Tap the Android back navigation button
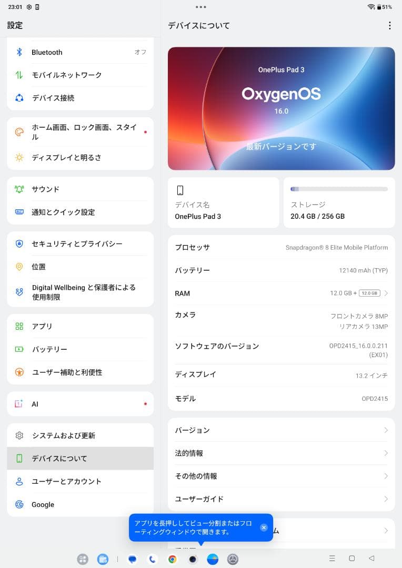The image size is (402, 568). 371,558
